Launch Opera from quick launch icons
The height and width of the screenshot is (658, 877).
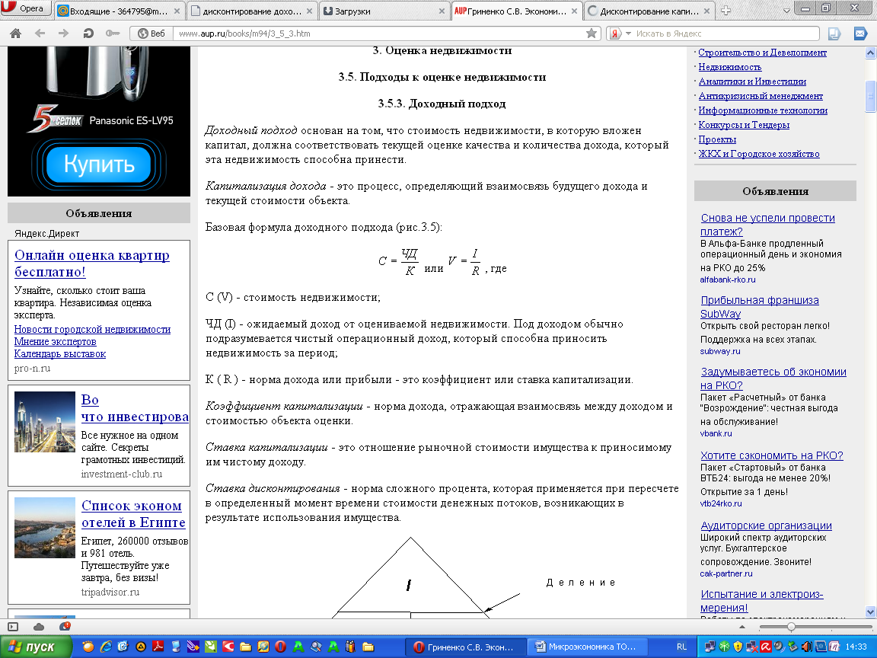click(281, 647)
